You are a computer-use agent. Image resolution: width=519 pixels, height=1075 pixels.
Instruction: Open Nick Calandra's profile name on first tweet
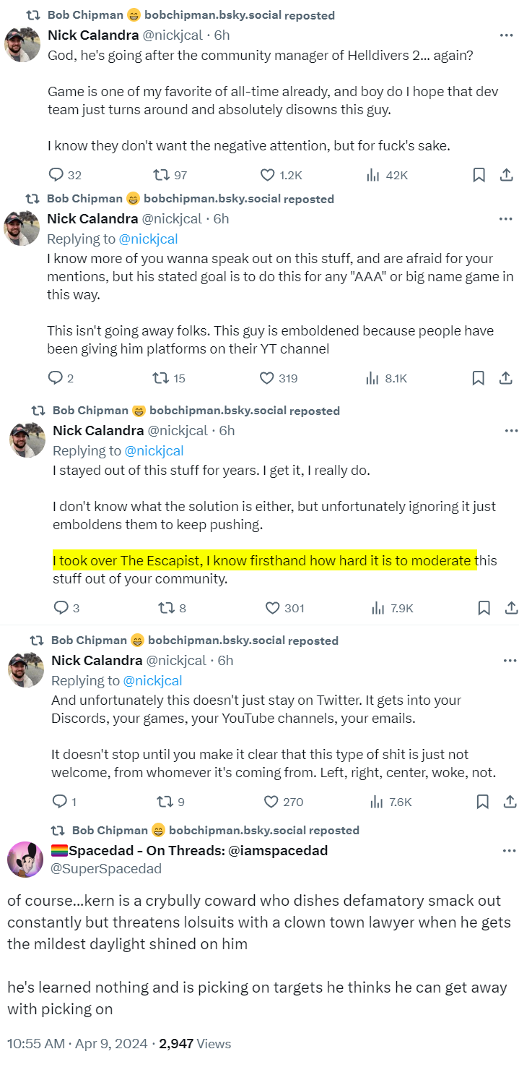(92, 35)
